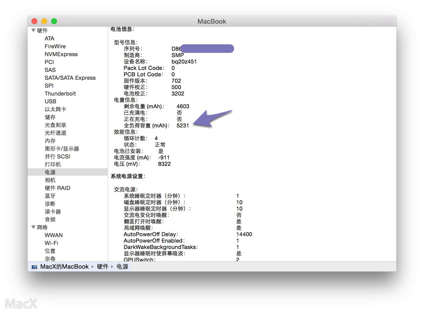Click the 硬件校正 value 500
This screenshot has width=424, height=311.
pos(176,87)
